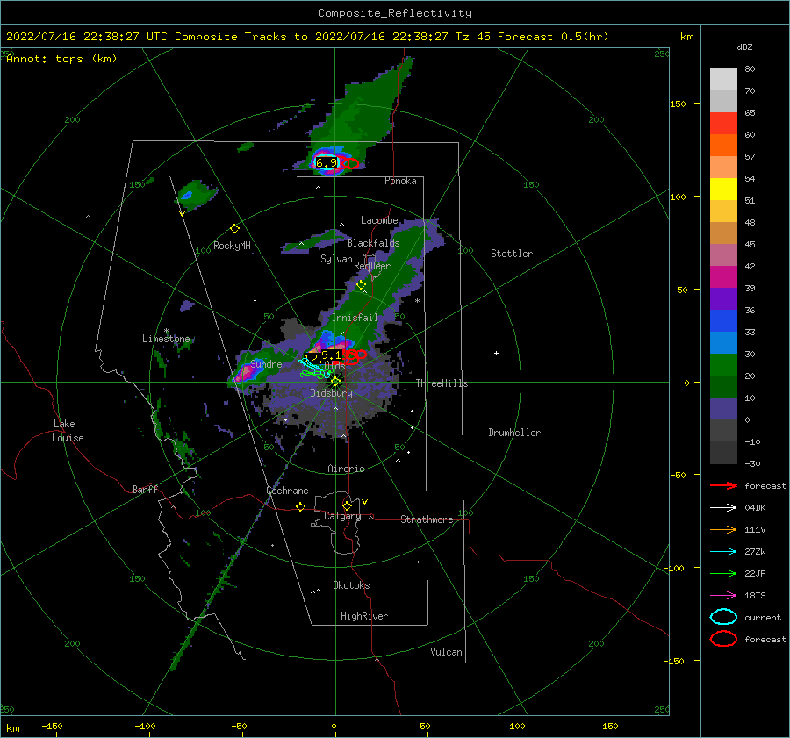Select the bright green 30-20 dBZ swatch
Screen dimensions: 790x738
pos(723,365)
